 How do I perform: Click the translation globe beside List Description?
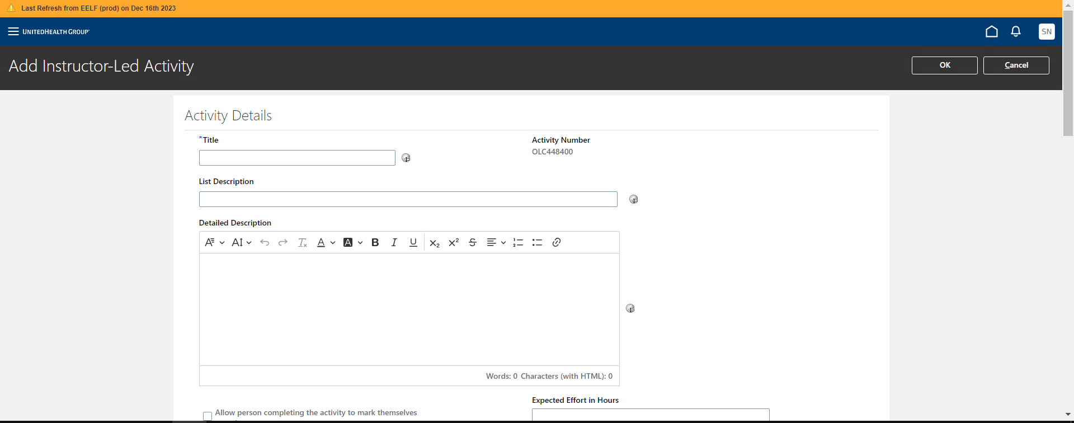pos(633,199)
